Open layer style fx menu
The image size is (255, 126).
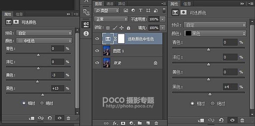click(115, 123)
